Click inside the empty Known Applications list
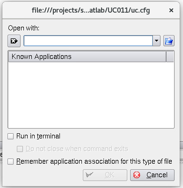The image size is (183, 188). point(91,95)
